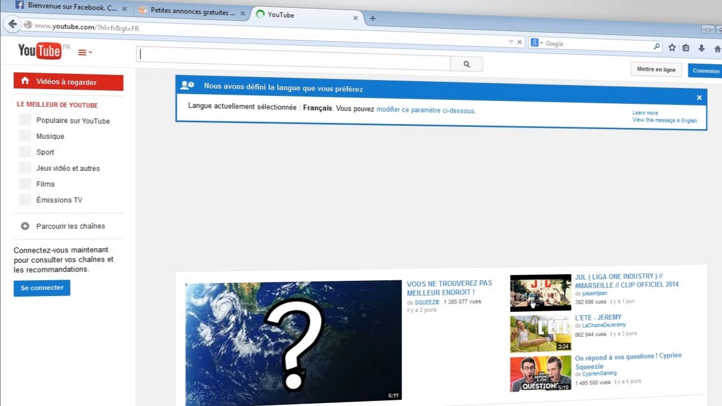Dismiss the language notice banner
This screenshot has width=722, height=406.
pyautogui.click(x=699, y=98)
